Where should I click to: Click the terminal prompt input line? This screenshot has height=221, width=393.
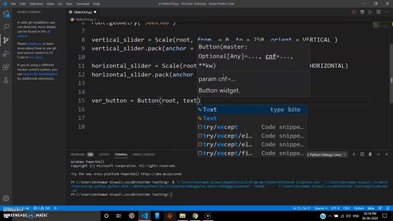(122, 195)
